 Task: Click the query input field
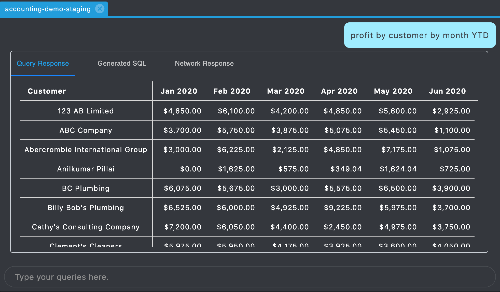click(x=249, y=277)
